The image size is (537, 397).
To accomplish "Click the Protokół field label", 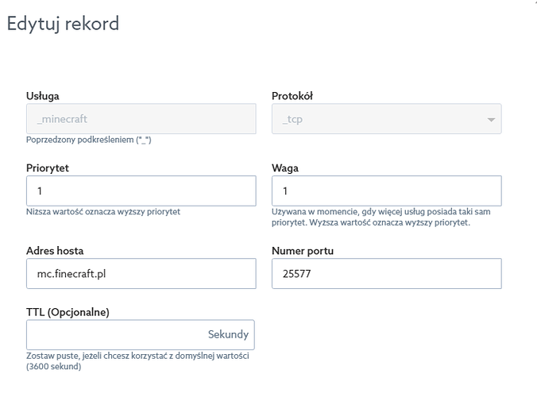I will point(292,96).
